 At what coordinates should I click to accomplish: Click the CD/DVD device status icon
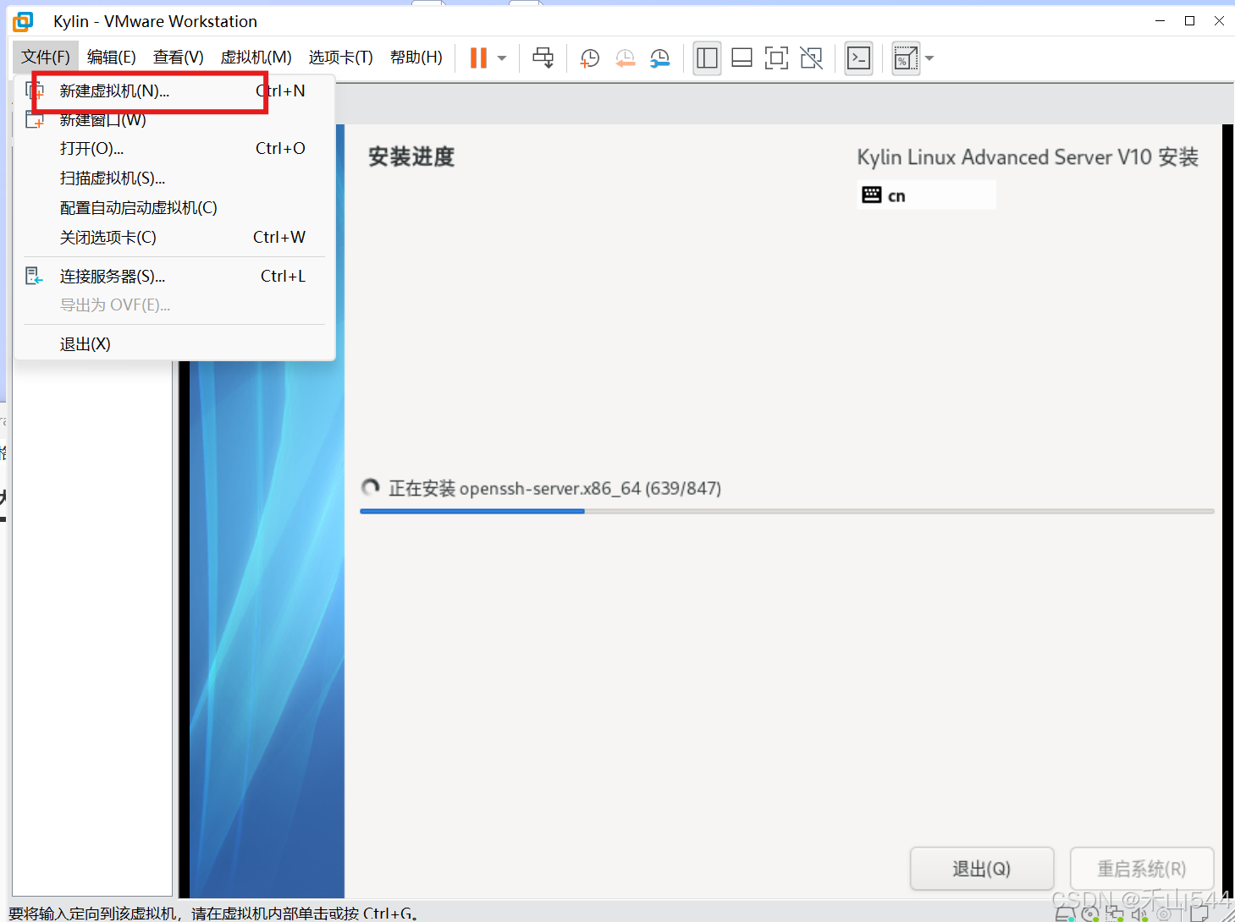tap(1090, 914)
